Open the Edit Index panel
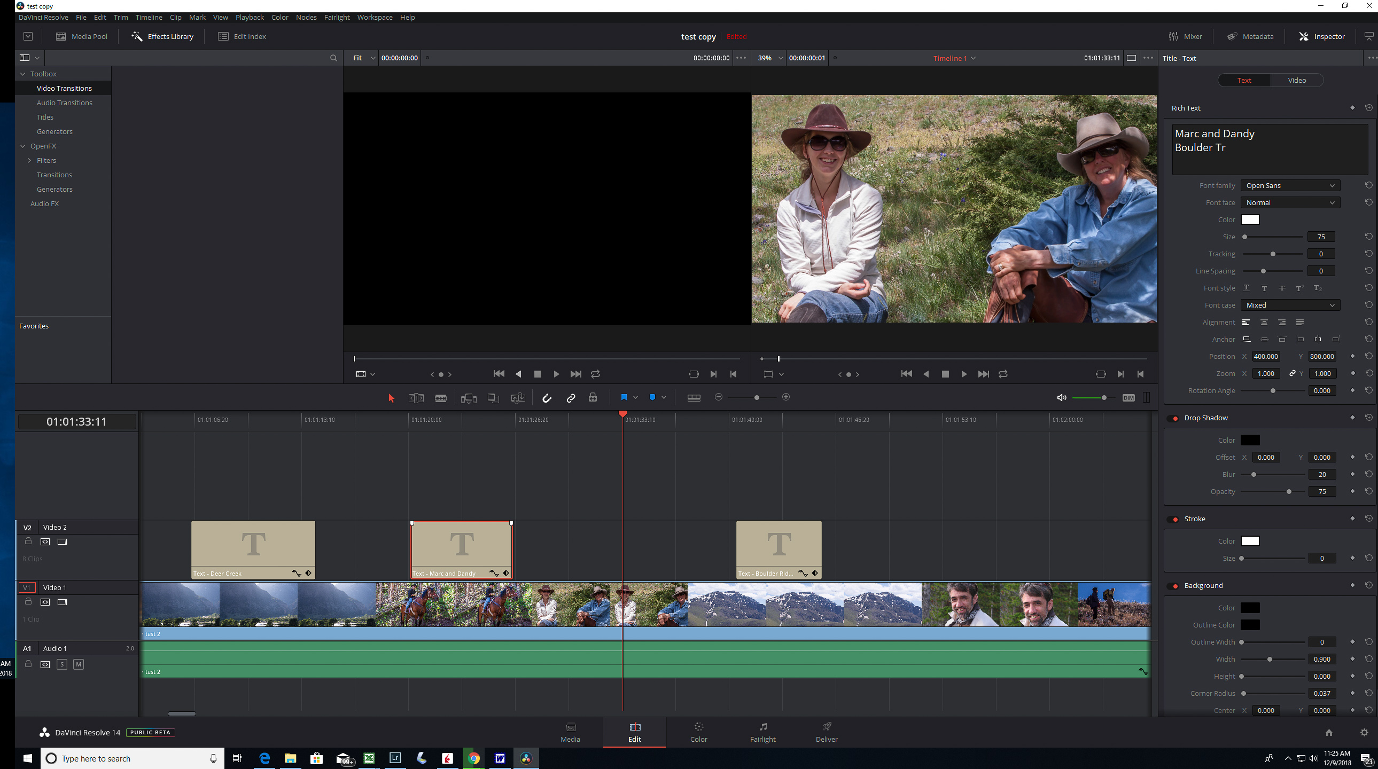The image size is (1378, 769). point(242,36)
